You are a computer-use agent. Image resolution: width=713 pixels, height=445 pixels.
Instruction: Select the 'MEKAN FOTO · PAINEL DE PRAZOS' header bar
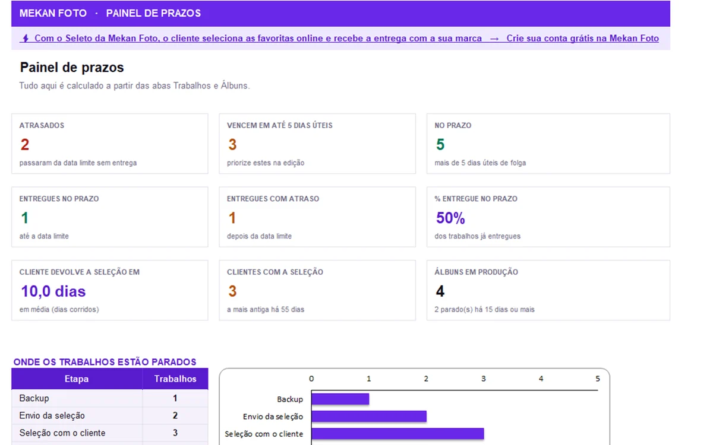click(x=340, y=13)
